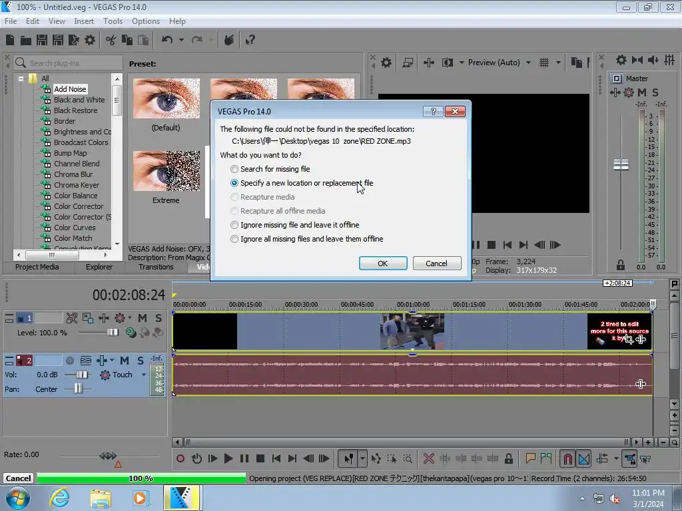The height and width of the screenshot is (511, 682).
Task: Click the Track FX icon on track 1
Action: click(x=120, y=318)
